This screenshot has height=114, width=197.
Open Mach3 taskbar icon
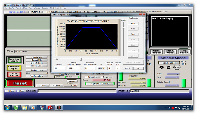coord(59,108)
